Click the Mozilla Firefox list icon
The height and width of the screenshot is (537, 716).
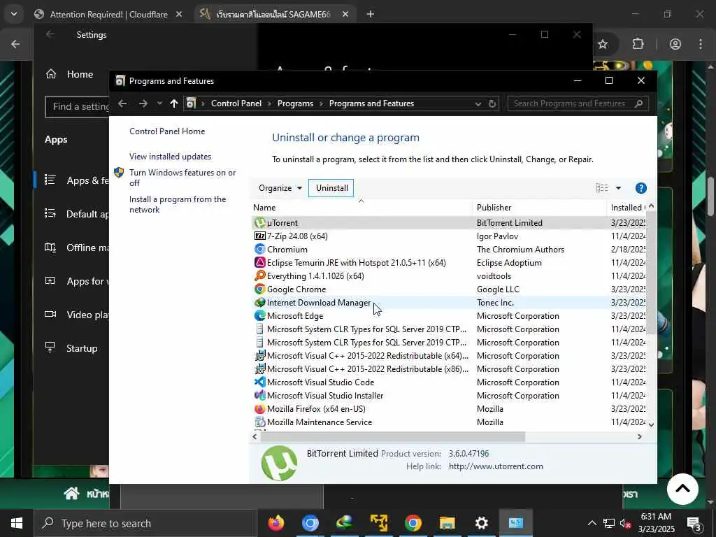click(x=260, y=408)
